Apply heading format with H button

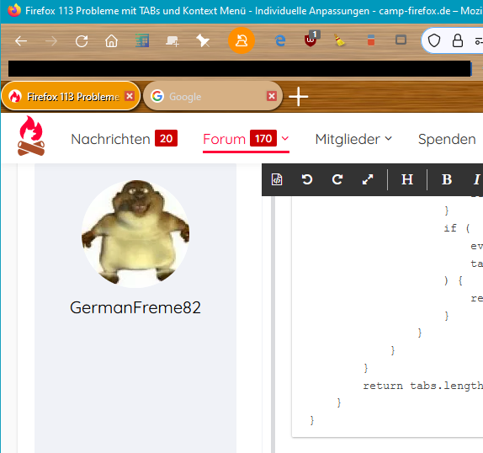coord(407,179)
